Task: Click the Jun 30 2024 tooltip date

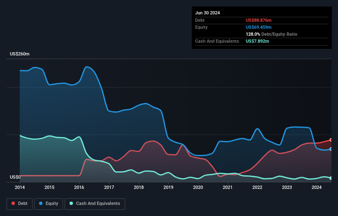Action: (207, 13)
